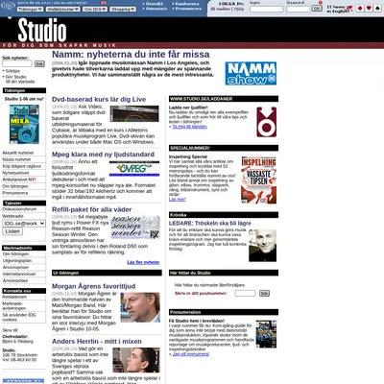Open Diskussionsforum in Tjänster section
Image resolution: width=384 pixels, height=384 pixels.
(x=19, y=209)
